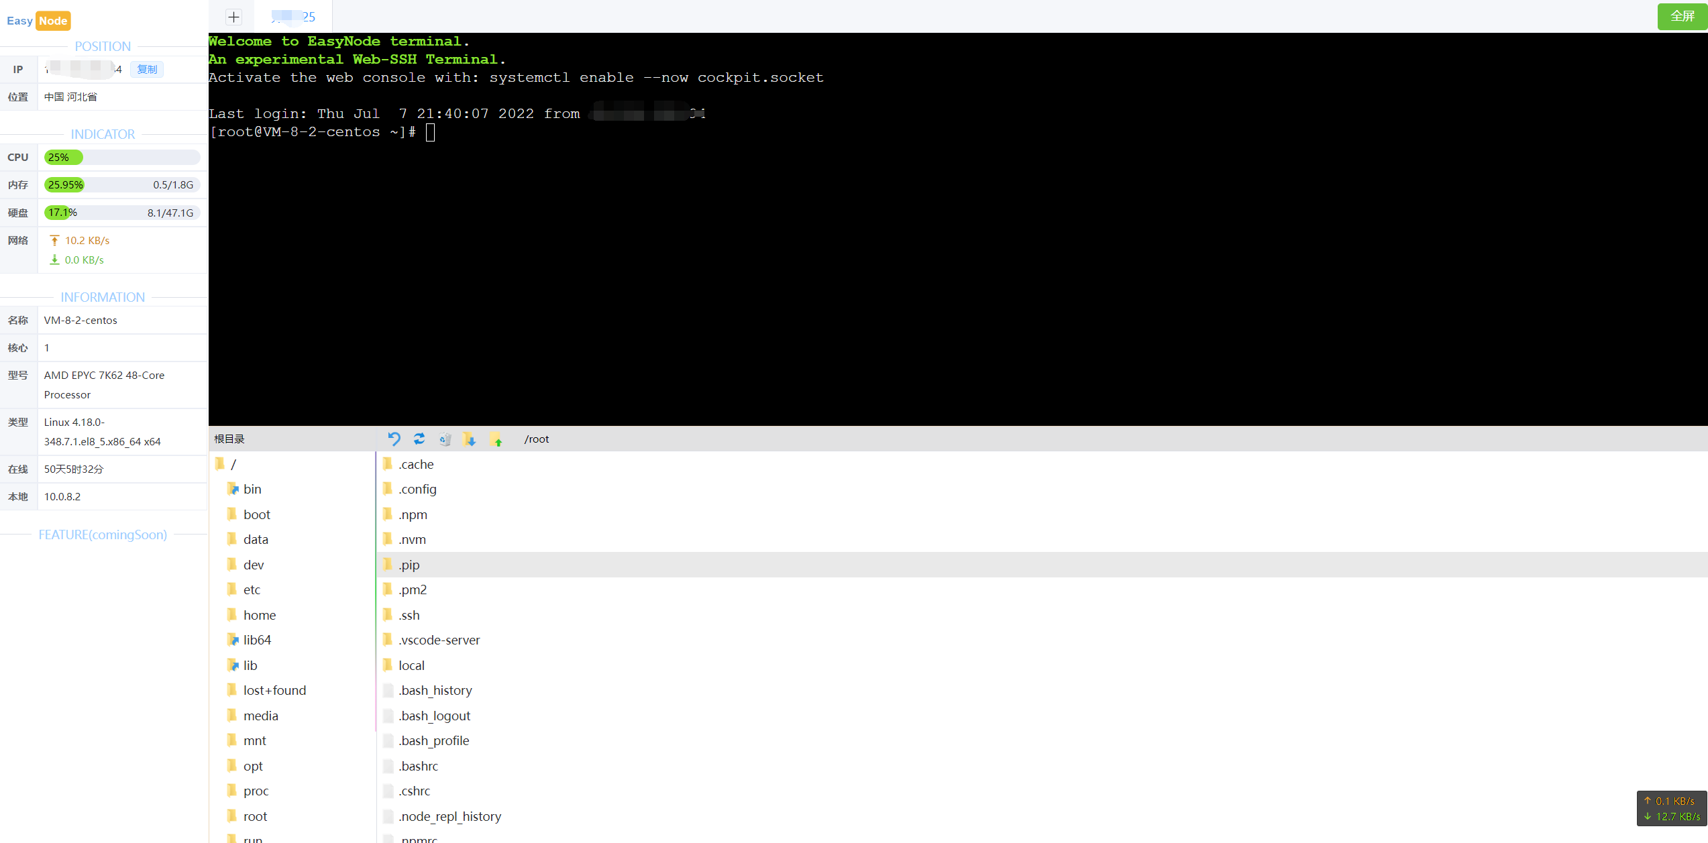Screen dimensions: 1708x843
Task: Open the .vscode-server folder
Action: tap(439, 640)
